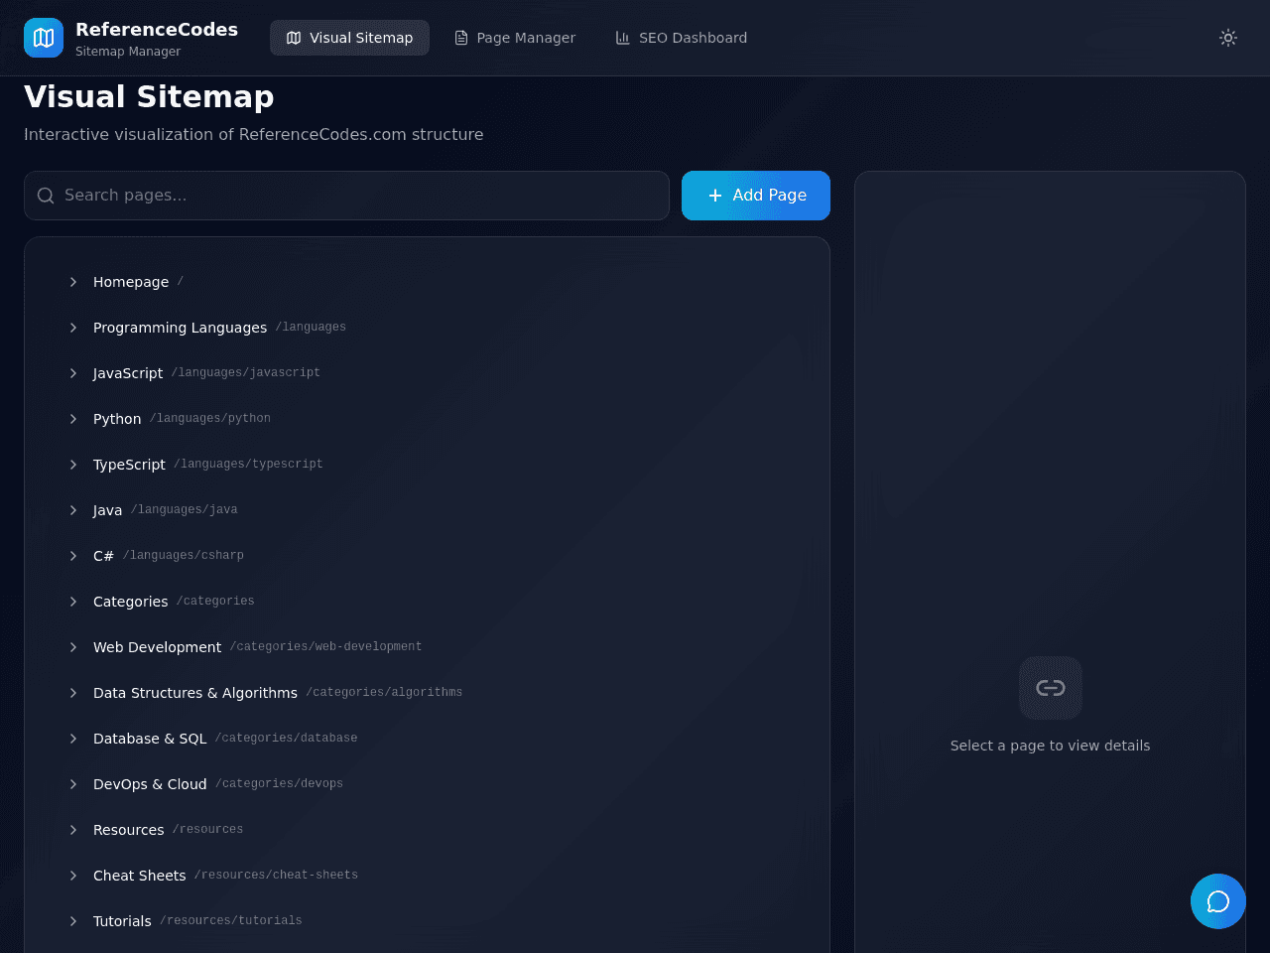This screenshot has height=953, width=1270.
Task: Select the Homepage page label
Action: (x=131, y=282)
